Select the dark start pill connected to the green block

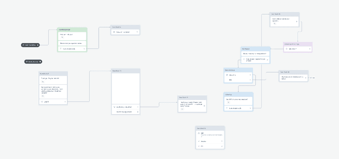pyautogui.click(x=30, y=45)
